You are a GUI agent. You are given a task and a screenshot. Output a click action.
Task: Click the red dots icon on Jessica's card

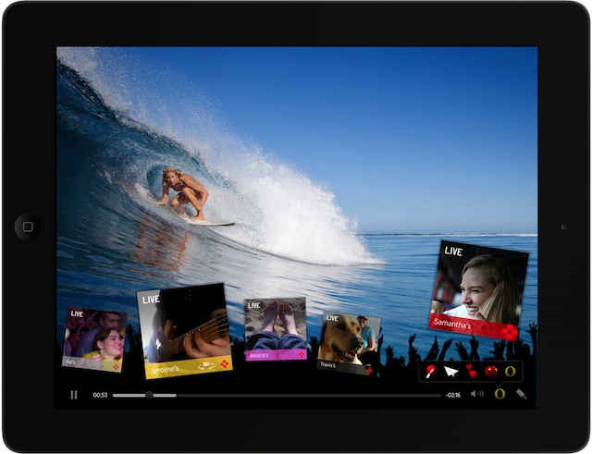[x=302, y=354]
